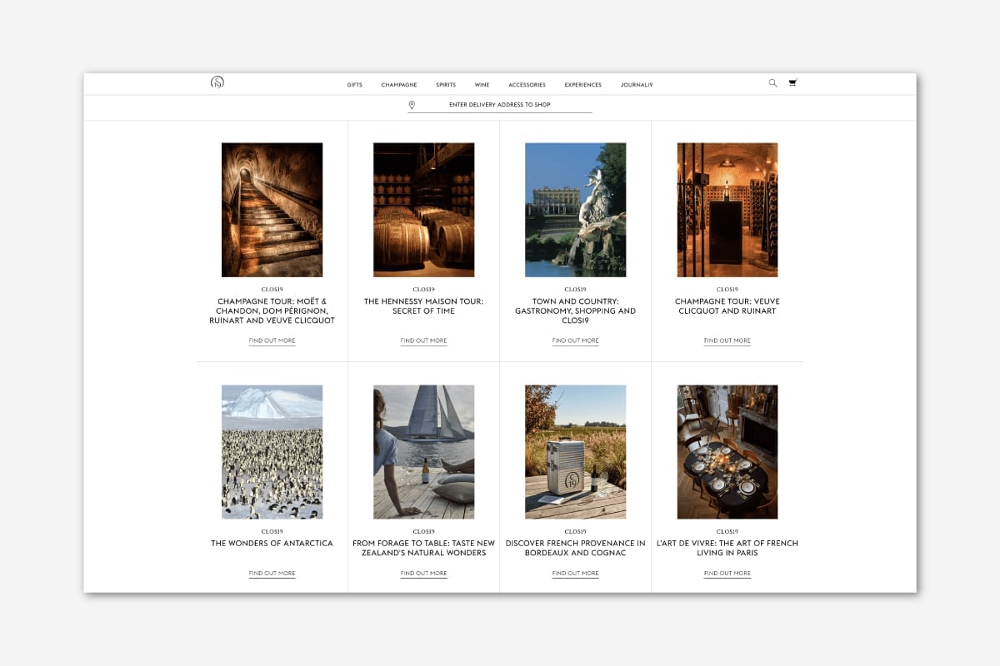Click the title Town and Country: Gastronomy, Shopping
The height and width of the screenshot is (666, 1000).
(575, 311)
